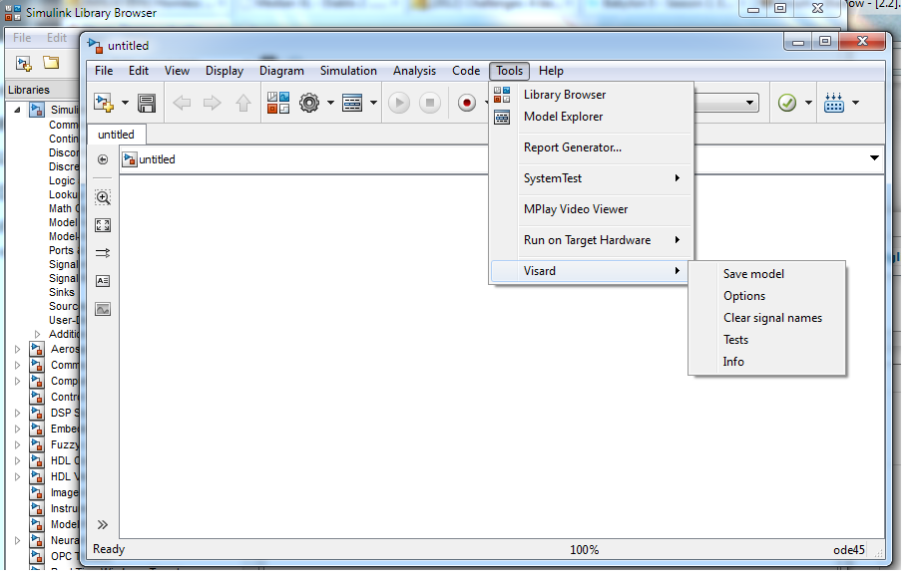Choose Report Generator from Tools menu
The image size is (922, 578).
[x=572, y=147]
